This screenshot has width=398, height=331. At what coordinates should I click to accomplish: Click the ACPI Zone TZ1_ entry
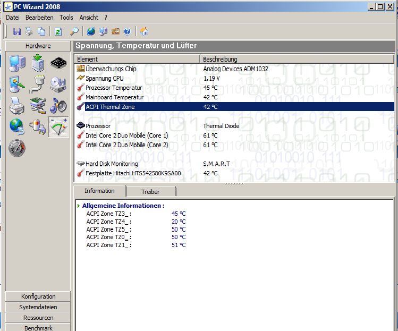[x=136, y=245]
